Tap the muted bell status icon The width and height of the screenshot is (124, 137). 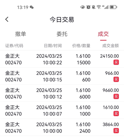(94, 7)
